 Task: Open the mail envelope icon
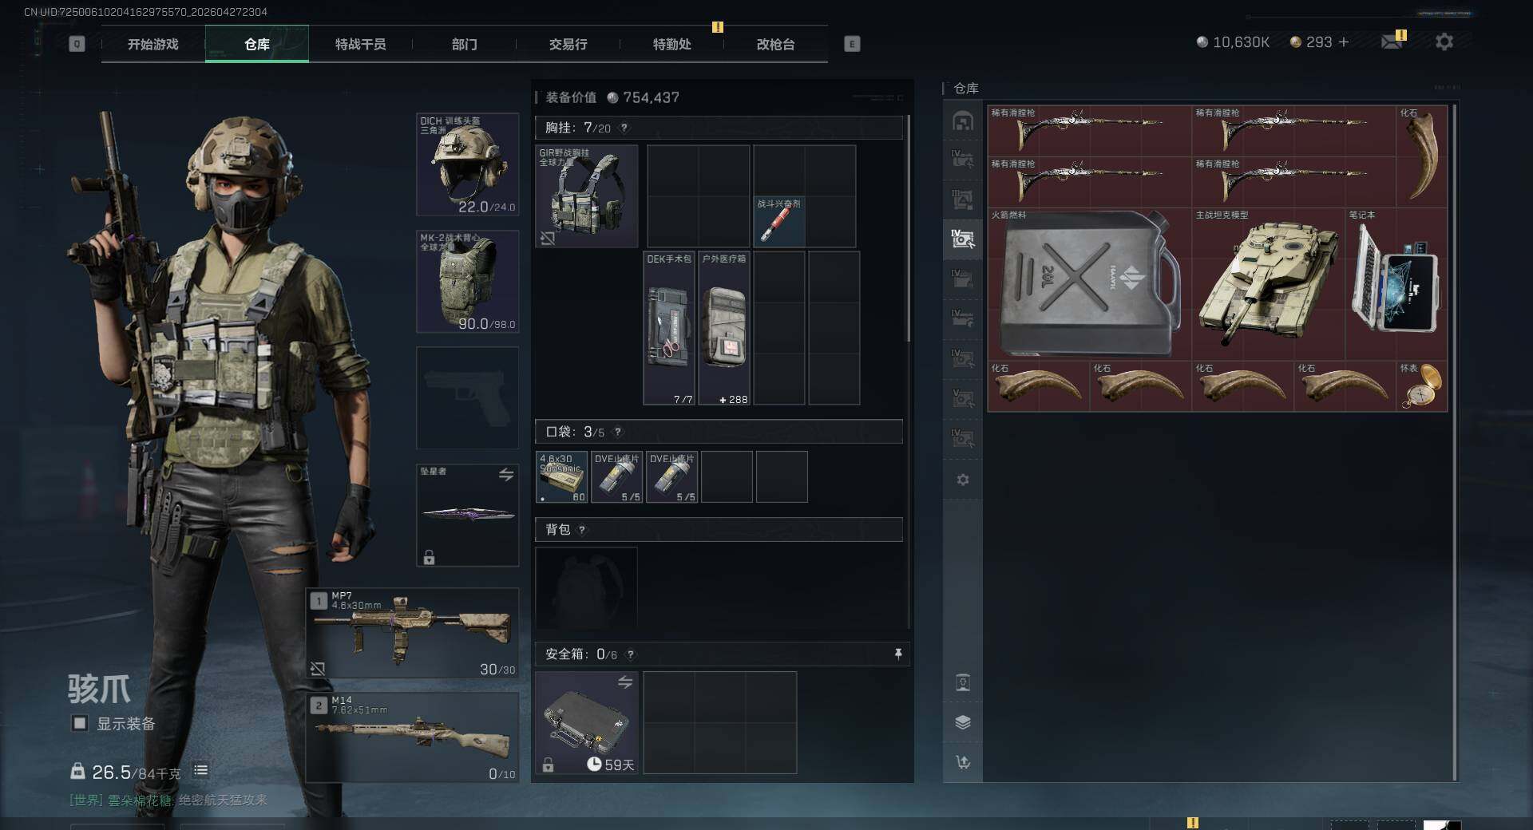click(x=1392, y=41)
